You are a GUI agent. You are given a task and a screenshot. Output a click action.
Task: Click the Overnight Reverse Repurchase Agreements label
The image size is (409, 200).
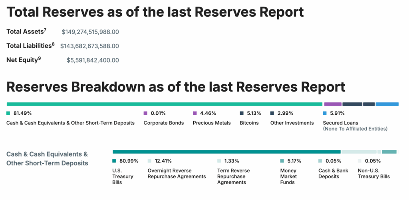177,173
